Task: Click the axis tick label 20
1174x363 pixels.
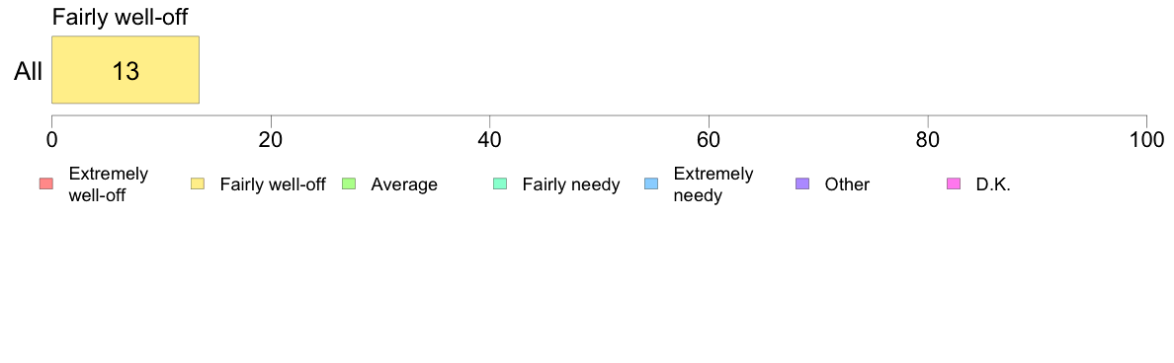Action: tap(271, 140)
